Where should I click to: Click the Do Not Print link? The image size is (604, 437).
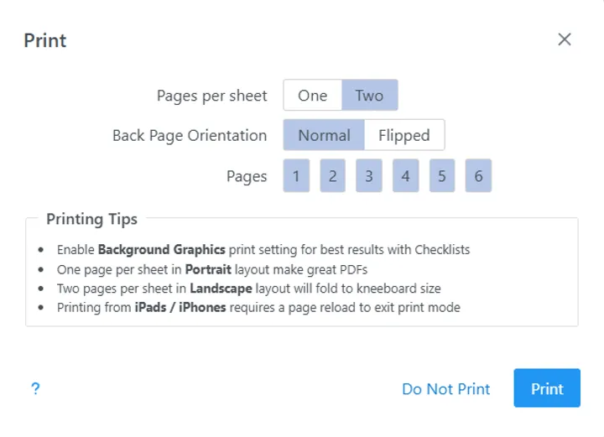click(445, 389)
